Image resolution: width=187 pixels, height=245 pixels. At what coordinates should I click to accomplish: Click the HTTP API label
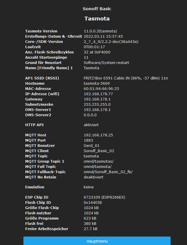coord(35,125)
